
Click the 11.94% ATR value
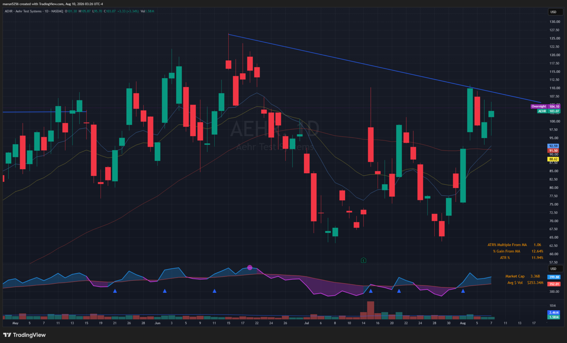[x=537, y=258]
